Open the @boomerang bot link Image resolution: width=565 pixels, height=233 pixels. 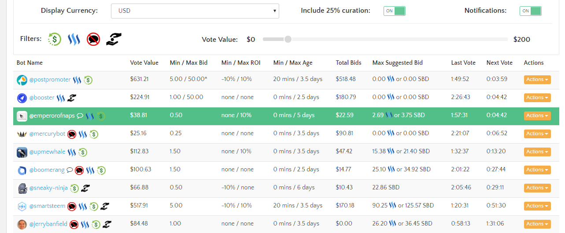(47, 170)
